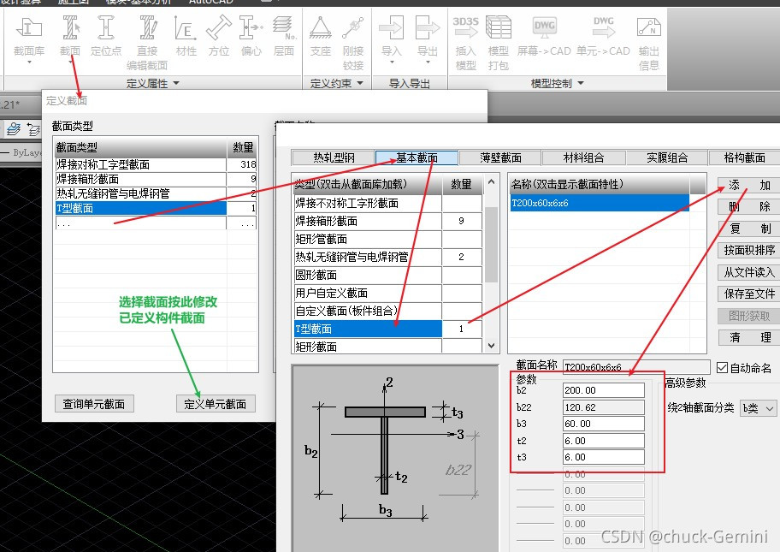This screenshot has width=780, height=552.
Task: Click the 定义单元截面 button
Action: click(216, 403)
